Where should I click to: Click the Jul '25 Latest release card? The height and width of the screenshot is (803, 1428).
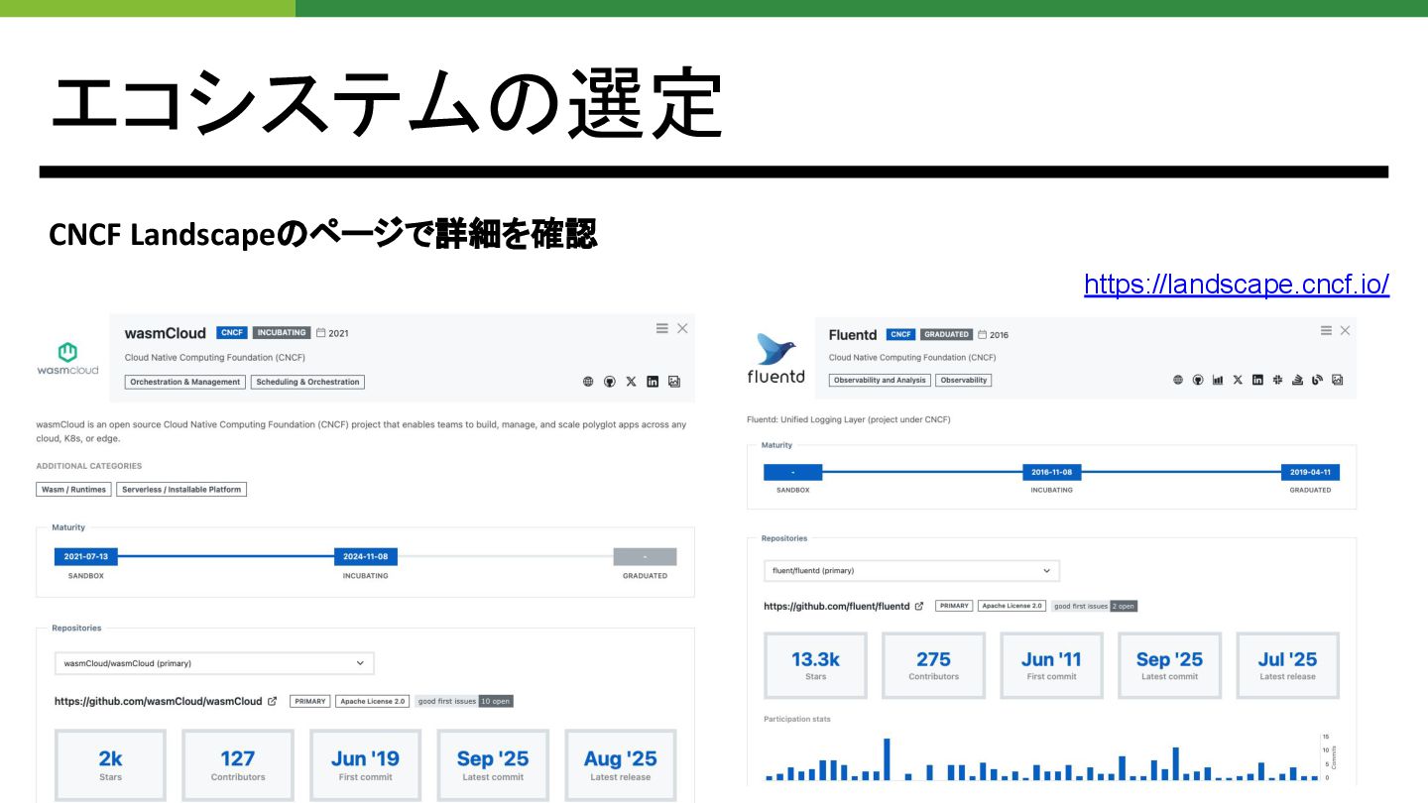click(1287, 665)
